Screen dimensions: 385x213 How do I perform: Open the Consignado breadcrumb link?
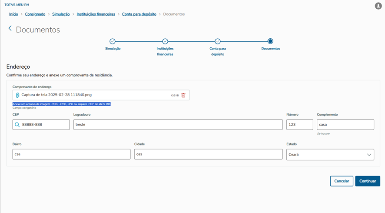[35, 14]
